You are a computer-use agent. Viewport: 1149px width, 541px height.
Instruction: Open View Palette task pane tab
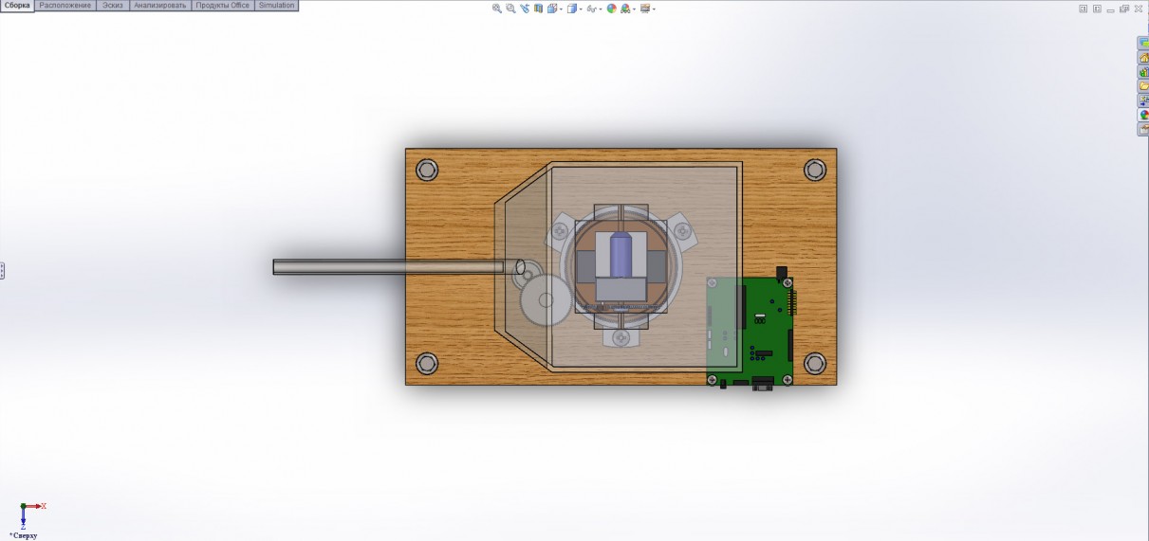[1143, 100]
